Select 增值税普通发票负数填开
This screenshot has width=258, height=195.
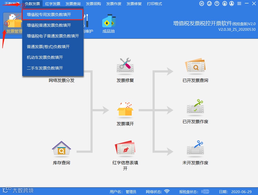click(x=53, y=25)
